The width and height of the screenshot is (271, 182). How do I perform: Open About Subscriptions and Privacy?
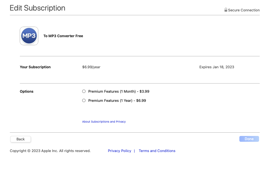(104, 122)
